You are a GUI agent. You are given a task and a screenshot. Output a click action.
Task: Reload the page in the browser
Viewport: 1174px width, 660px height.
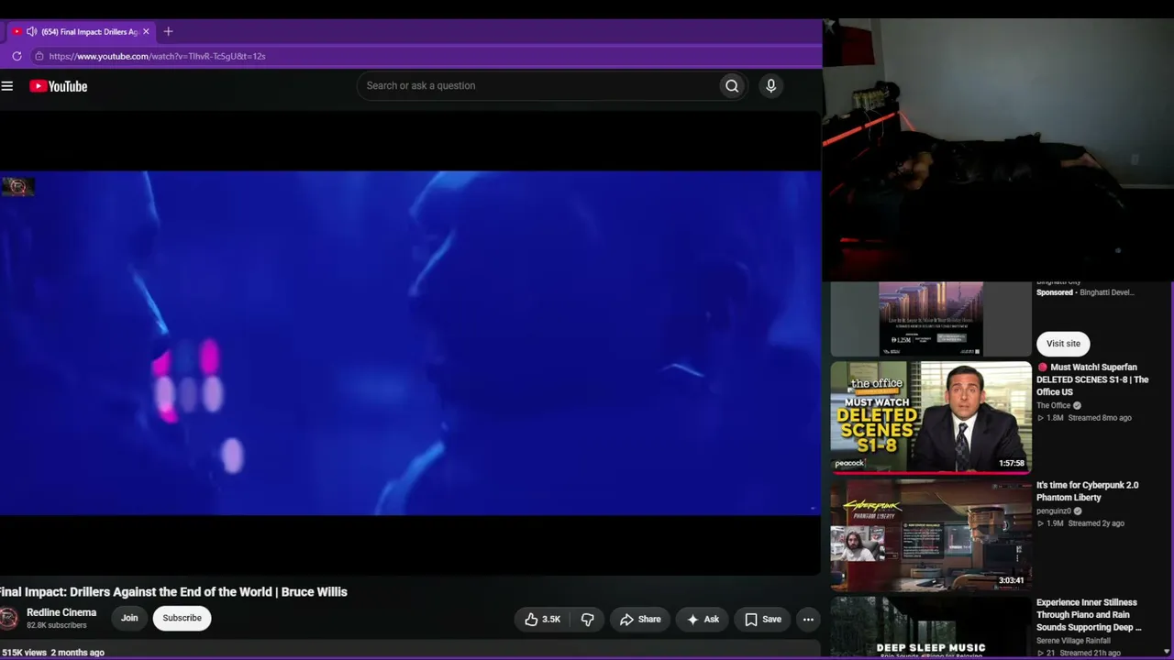coord(17,56)
